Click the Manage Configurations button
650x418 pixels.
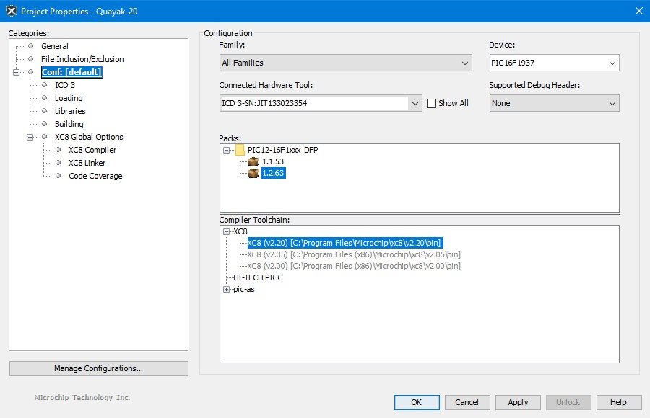tap(98, 368)
